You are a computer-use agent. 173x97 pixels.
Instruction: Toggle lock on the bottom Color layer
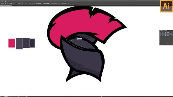(x=162, y=36)
